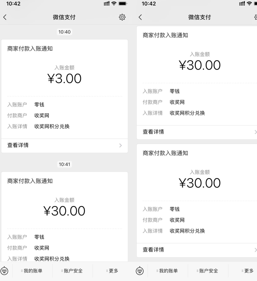Image resolution: width=257 pixels, height=281 pixels.
Task: Tap 查看详情 on the lower right ¥30.00 card
Action: pyautogui.click(x=153, y=250)
